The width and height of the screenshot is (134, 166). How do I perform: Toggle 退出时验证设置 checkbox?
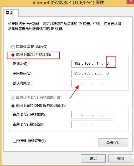pyautogui.click(x=14, y=141)
